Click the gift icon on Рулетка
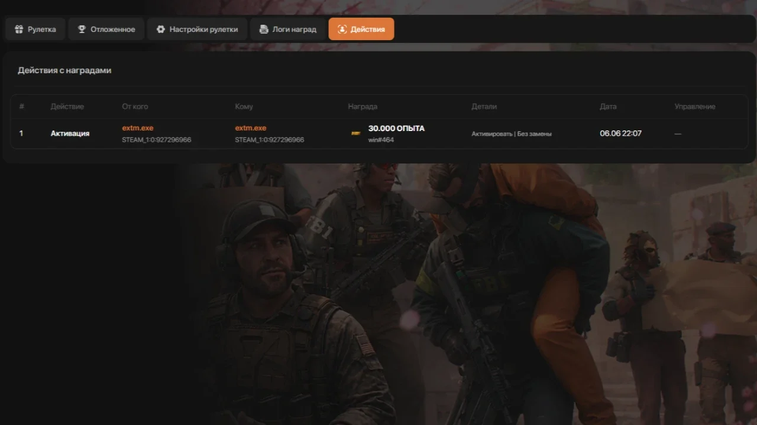757x425 pixels. (19, 29)
